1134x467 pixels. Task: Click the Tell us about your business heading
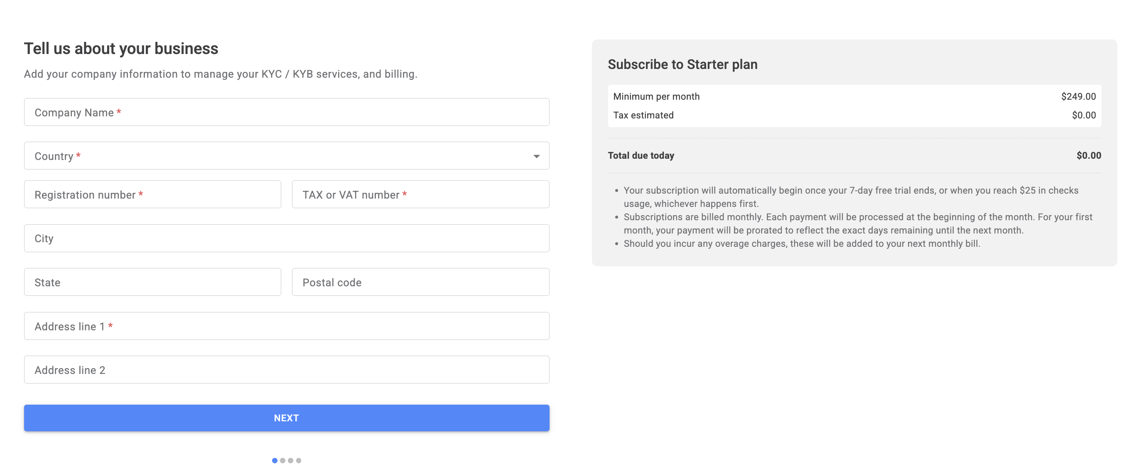[121, 49]
